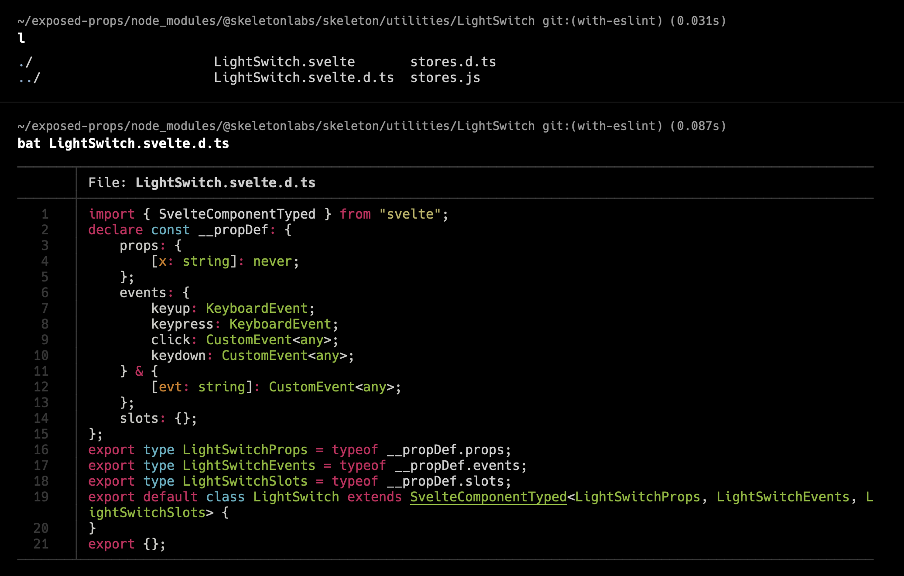Click the underlined SvelteComponentTyped reference
The height and width of the screenshot is (576, 904).
click(x=488, y=497)
